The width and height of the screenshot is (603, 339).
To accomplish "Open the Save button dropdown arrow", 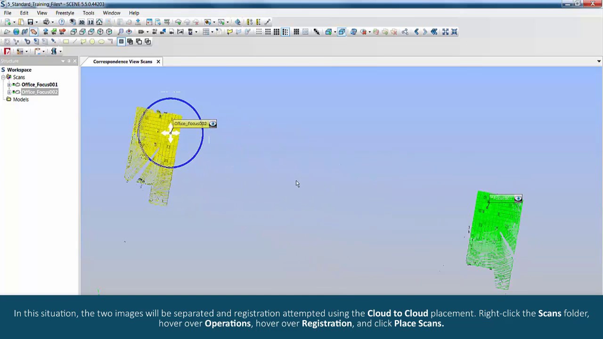I will [36, 22].
